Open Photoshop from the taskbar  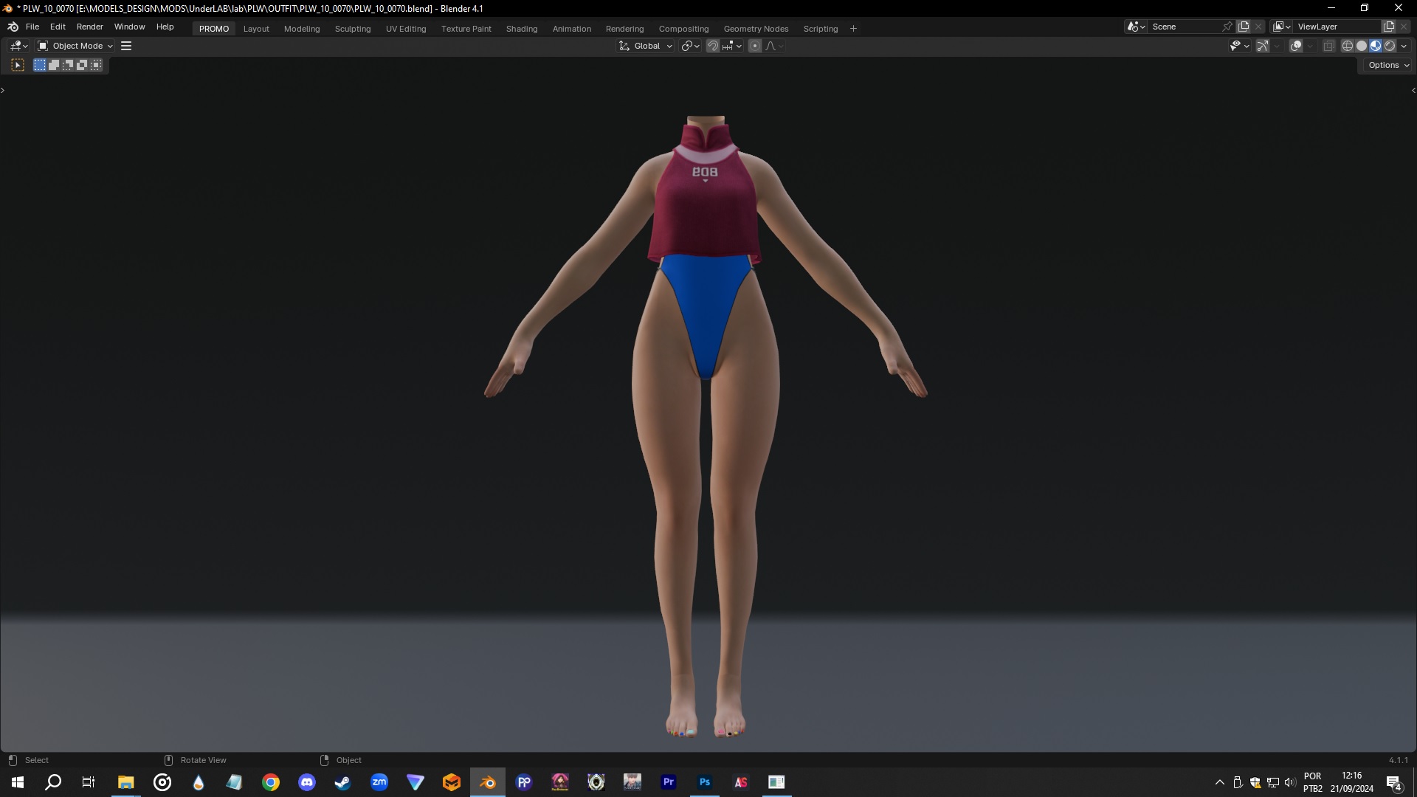pyautogui.click(x=705, y=782)
